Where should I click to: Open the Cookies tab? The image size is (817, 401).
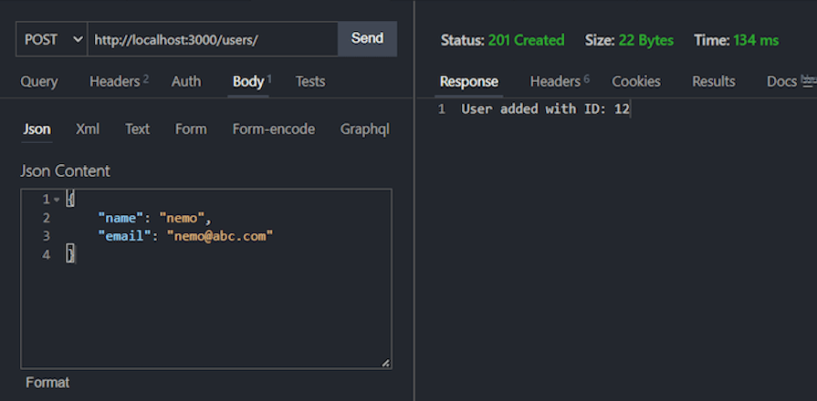click(635, 82)
